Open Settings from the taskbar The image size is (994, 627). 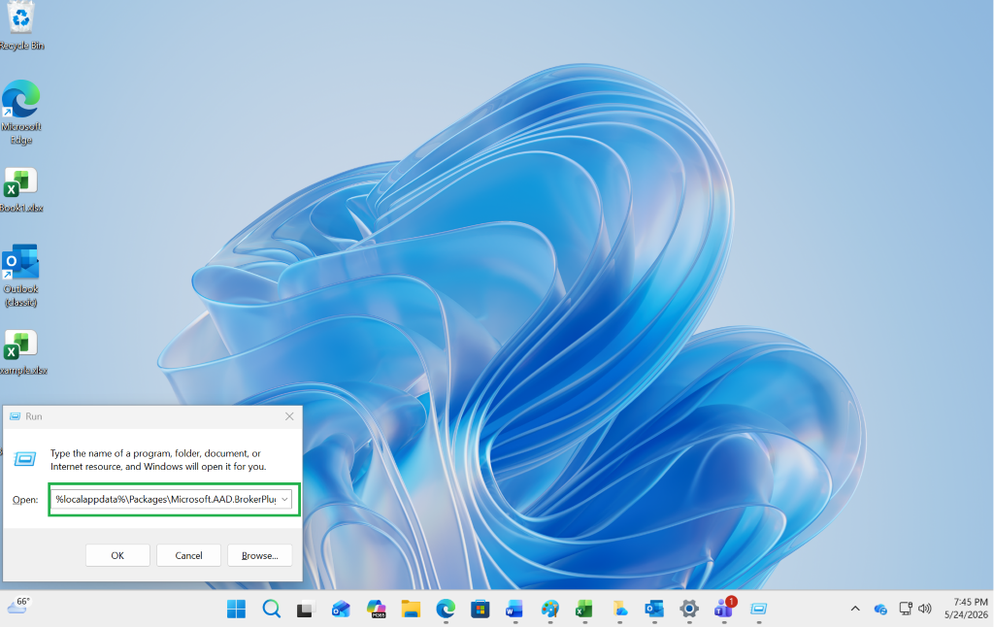point(689,610)
